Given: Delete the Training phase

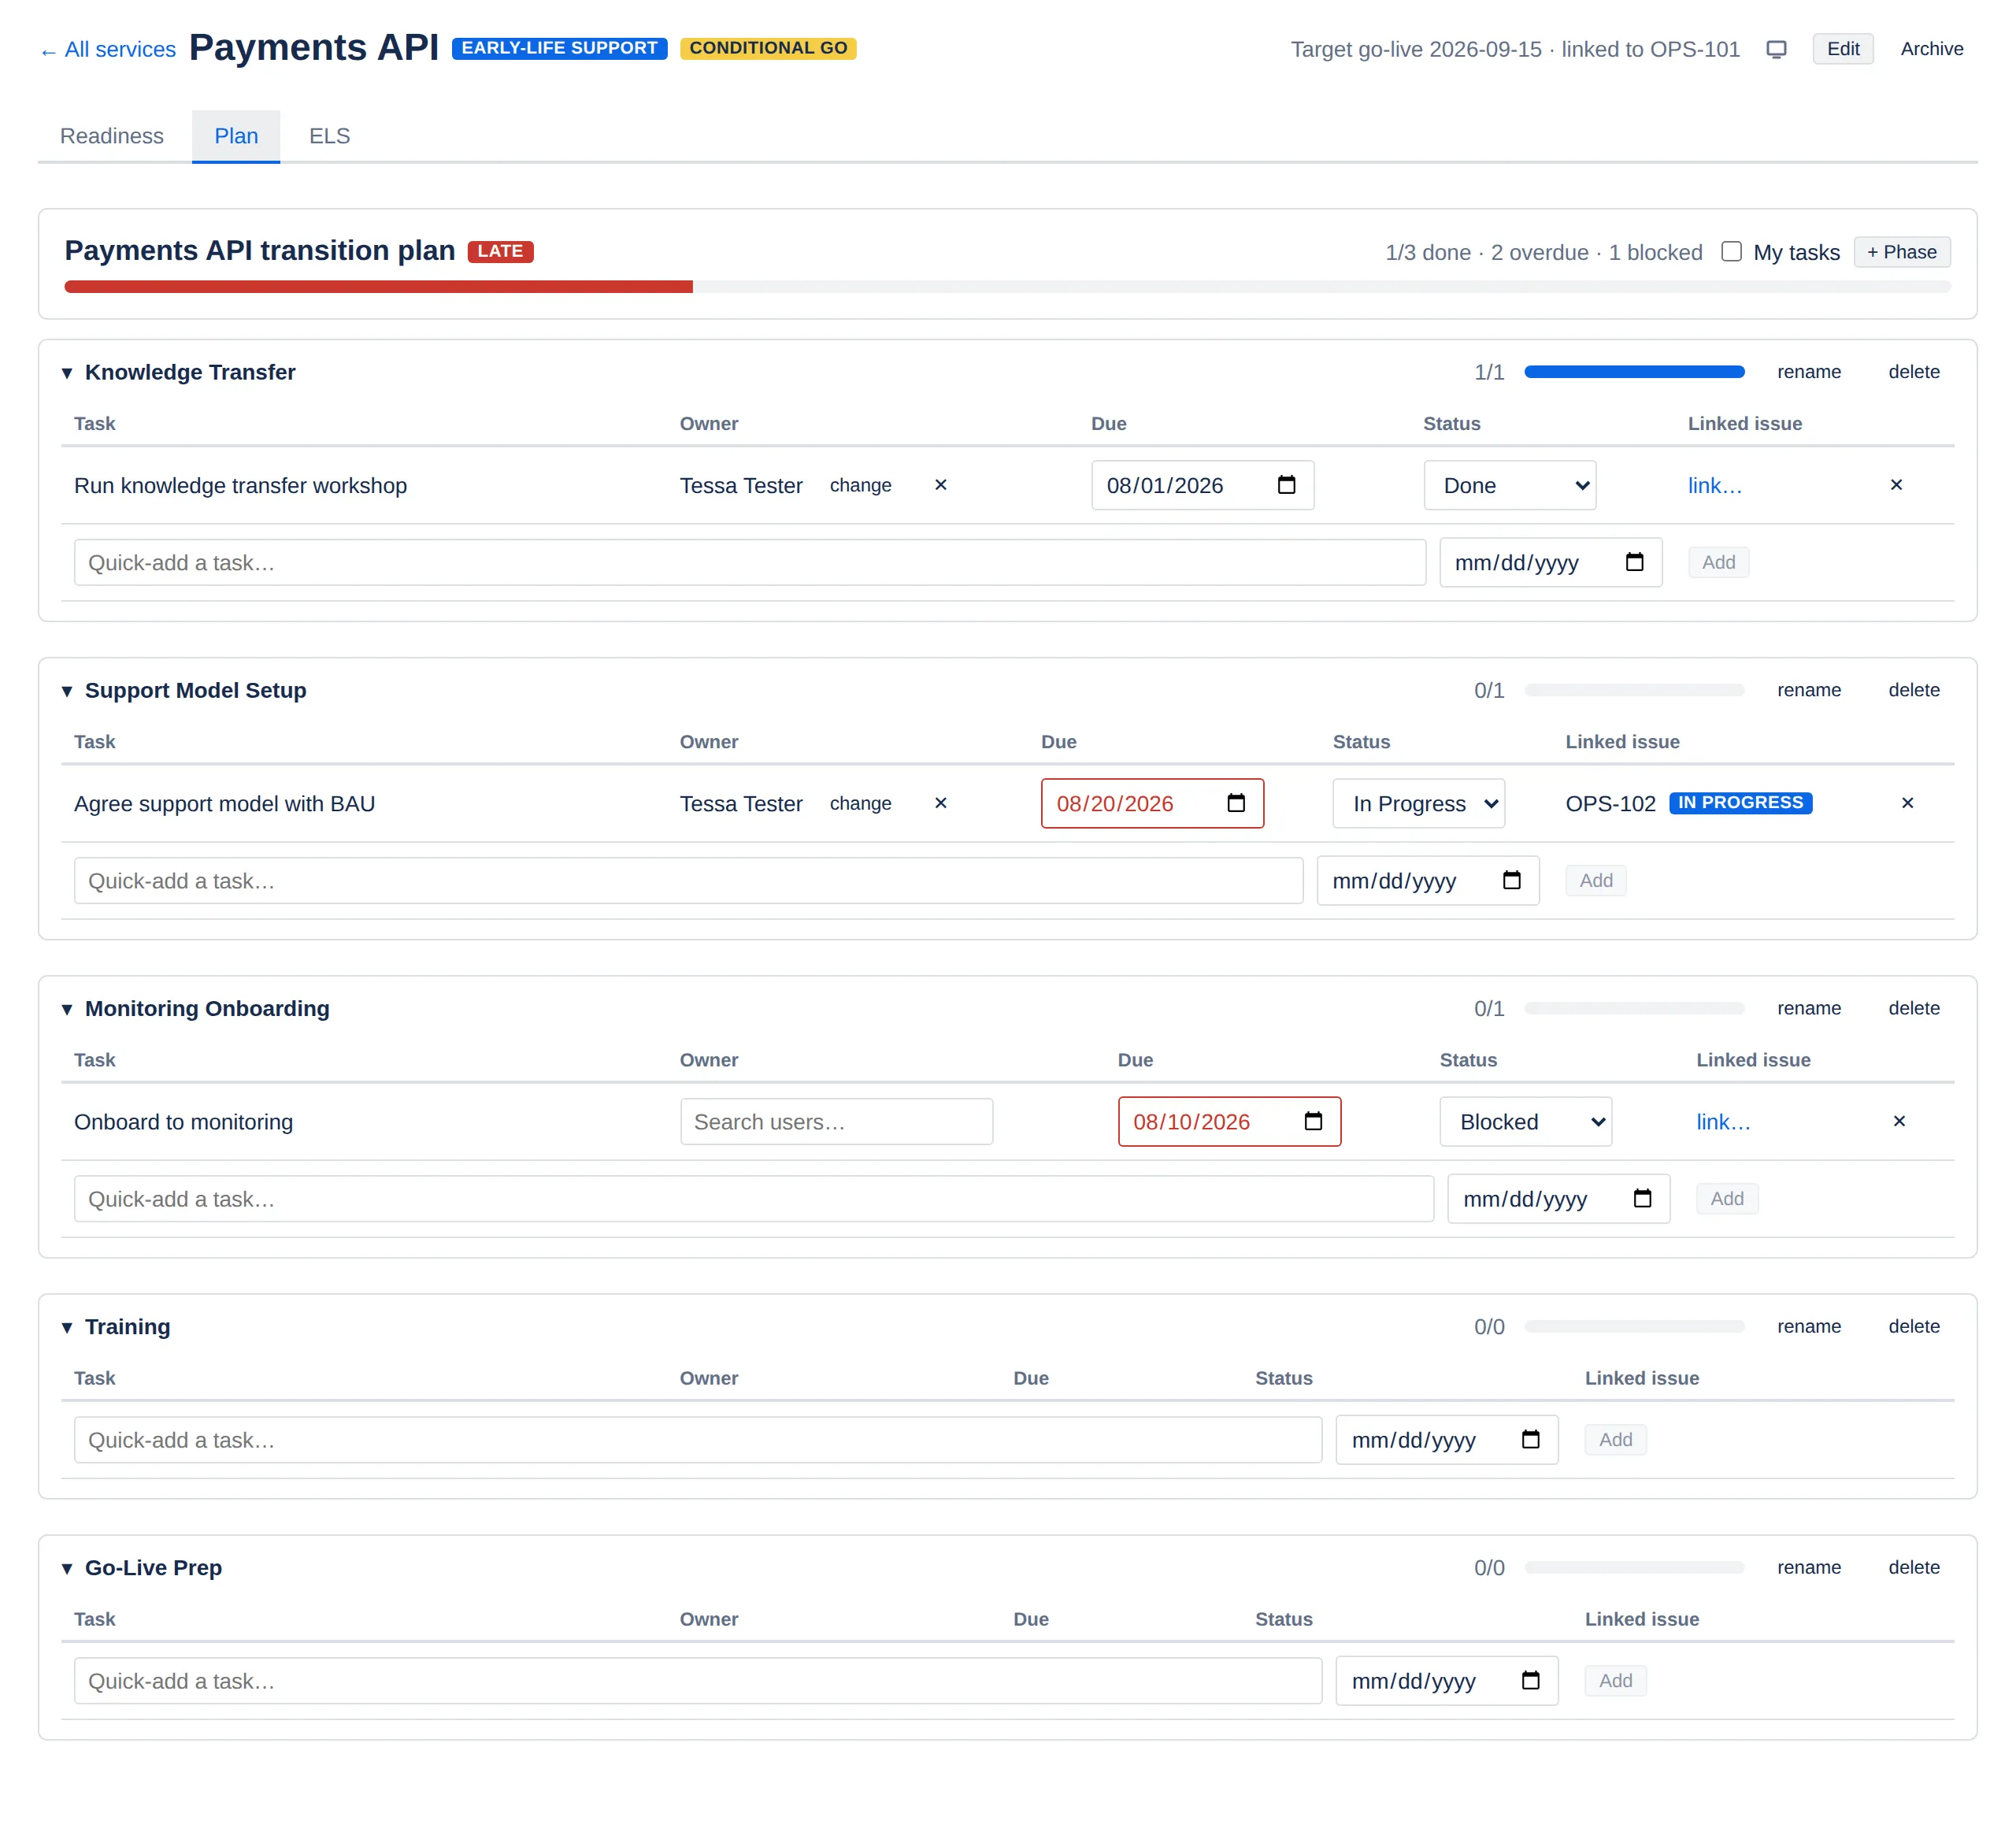Looking at the screenshot, I should click(1913, 1326).
